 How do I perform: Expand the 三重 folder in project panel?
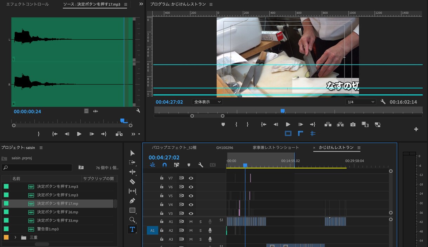tap(15, 238)
